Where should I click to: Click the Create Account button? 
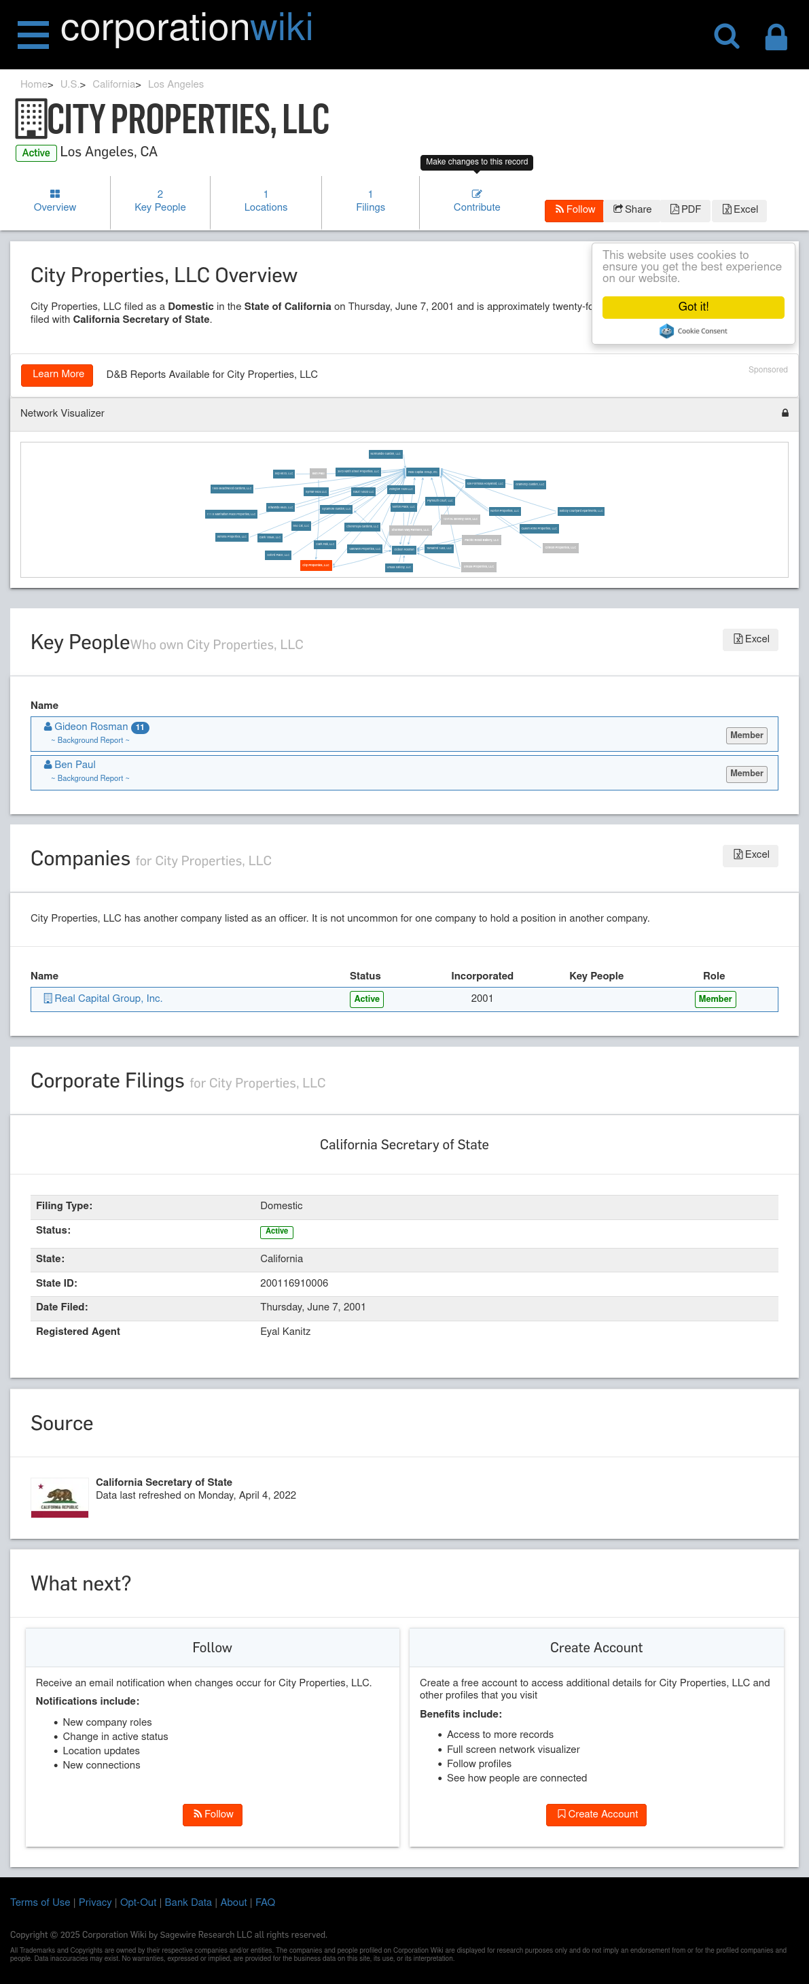(x=596, y=1815)
